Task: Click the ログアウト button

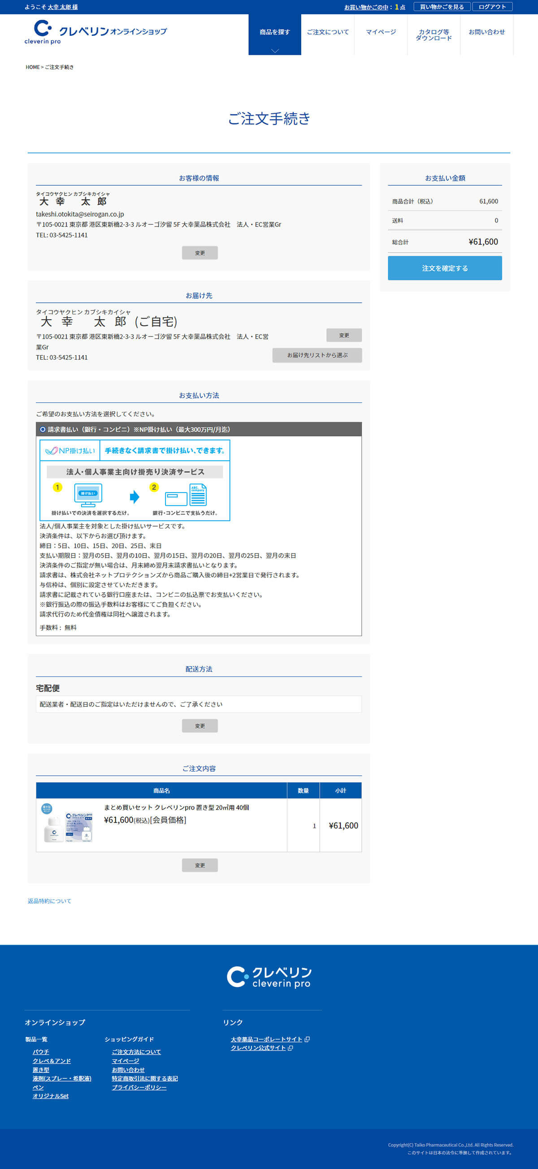Action: click(x=492, y=7)
